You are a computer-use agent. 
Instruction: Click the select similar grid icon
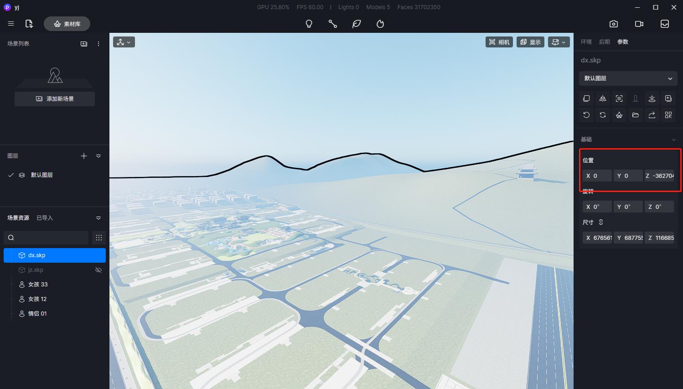pos(668,115)
